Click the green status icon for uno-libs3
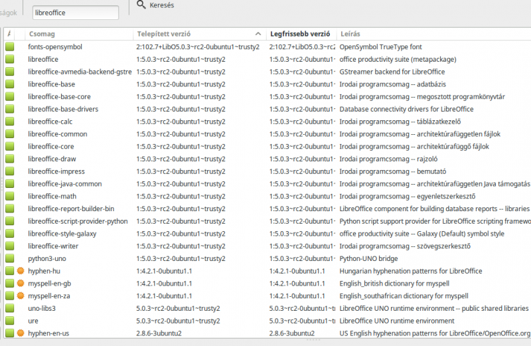The height and width of the screenshot is (346, 531). coord(10,308)
